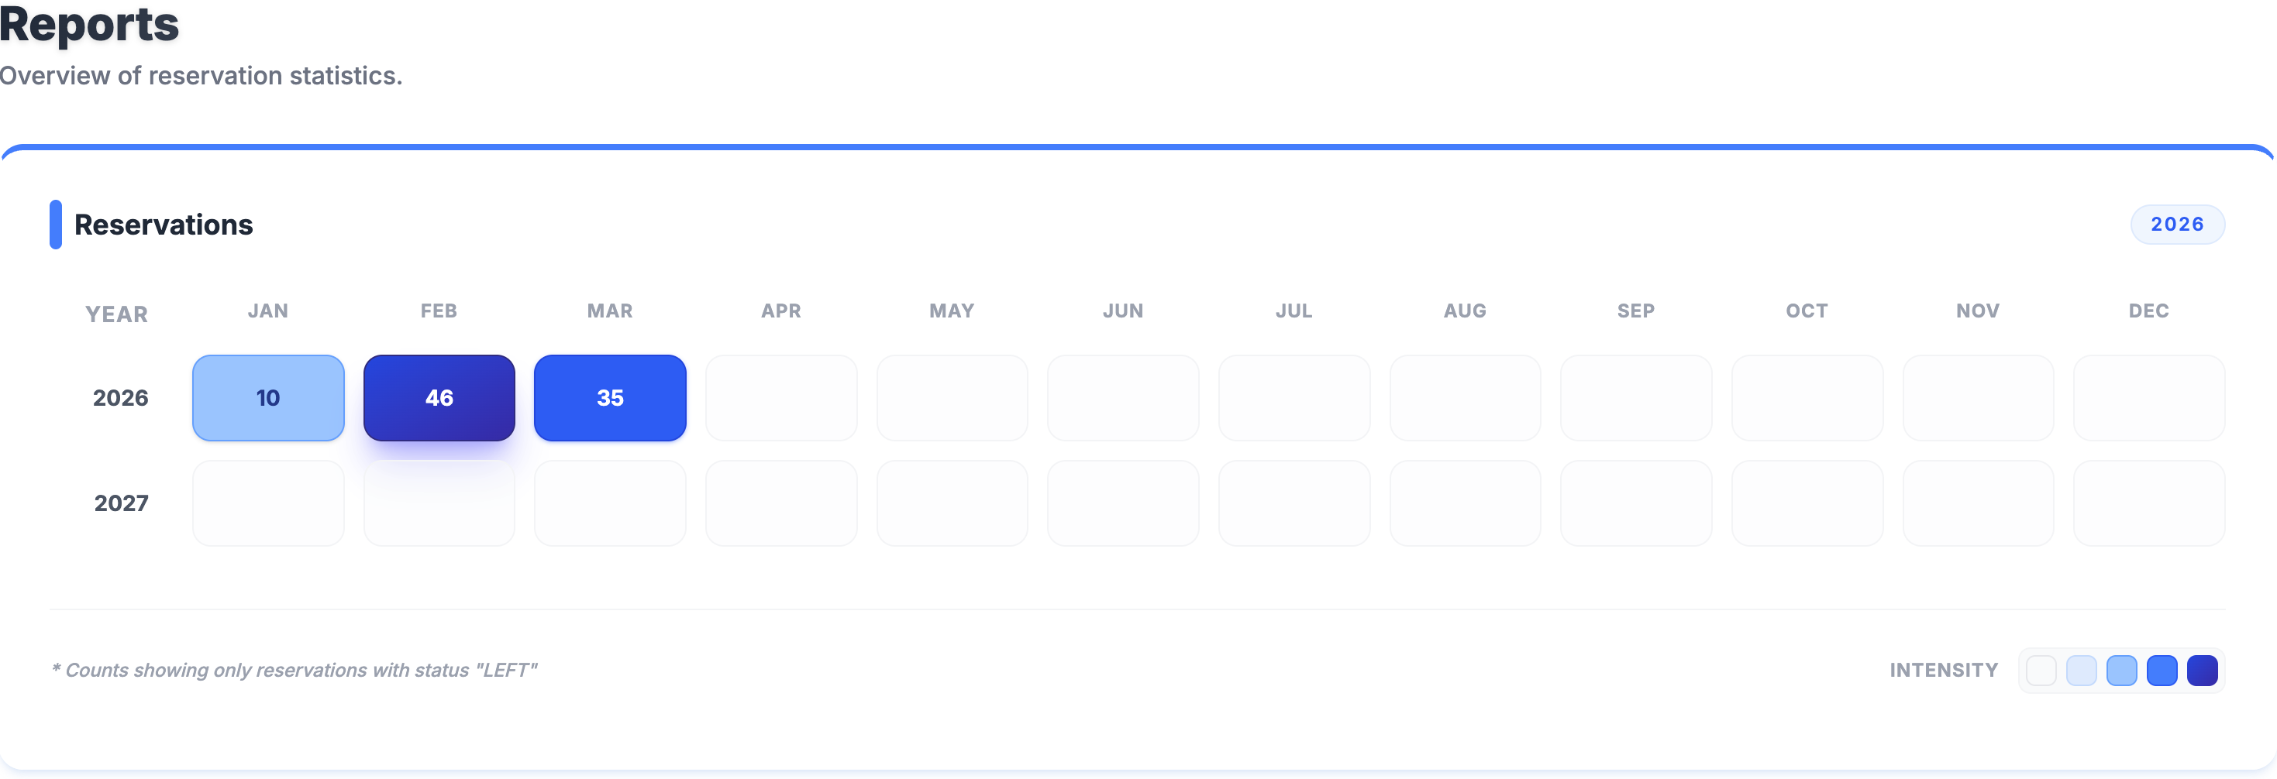
Task: Select the empty December 2027 cell
Action: (x=2148, y=503)
